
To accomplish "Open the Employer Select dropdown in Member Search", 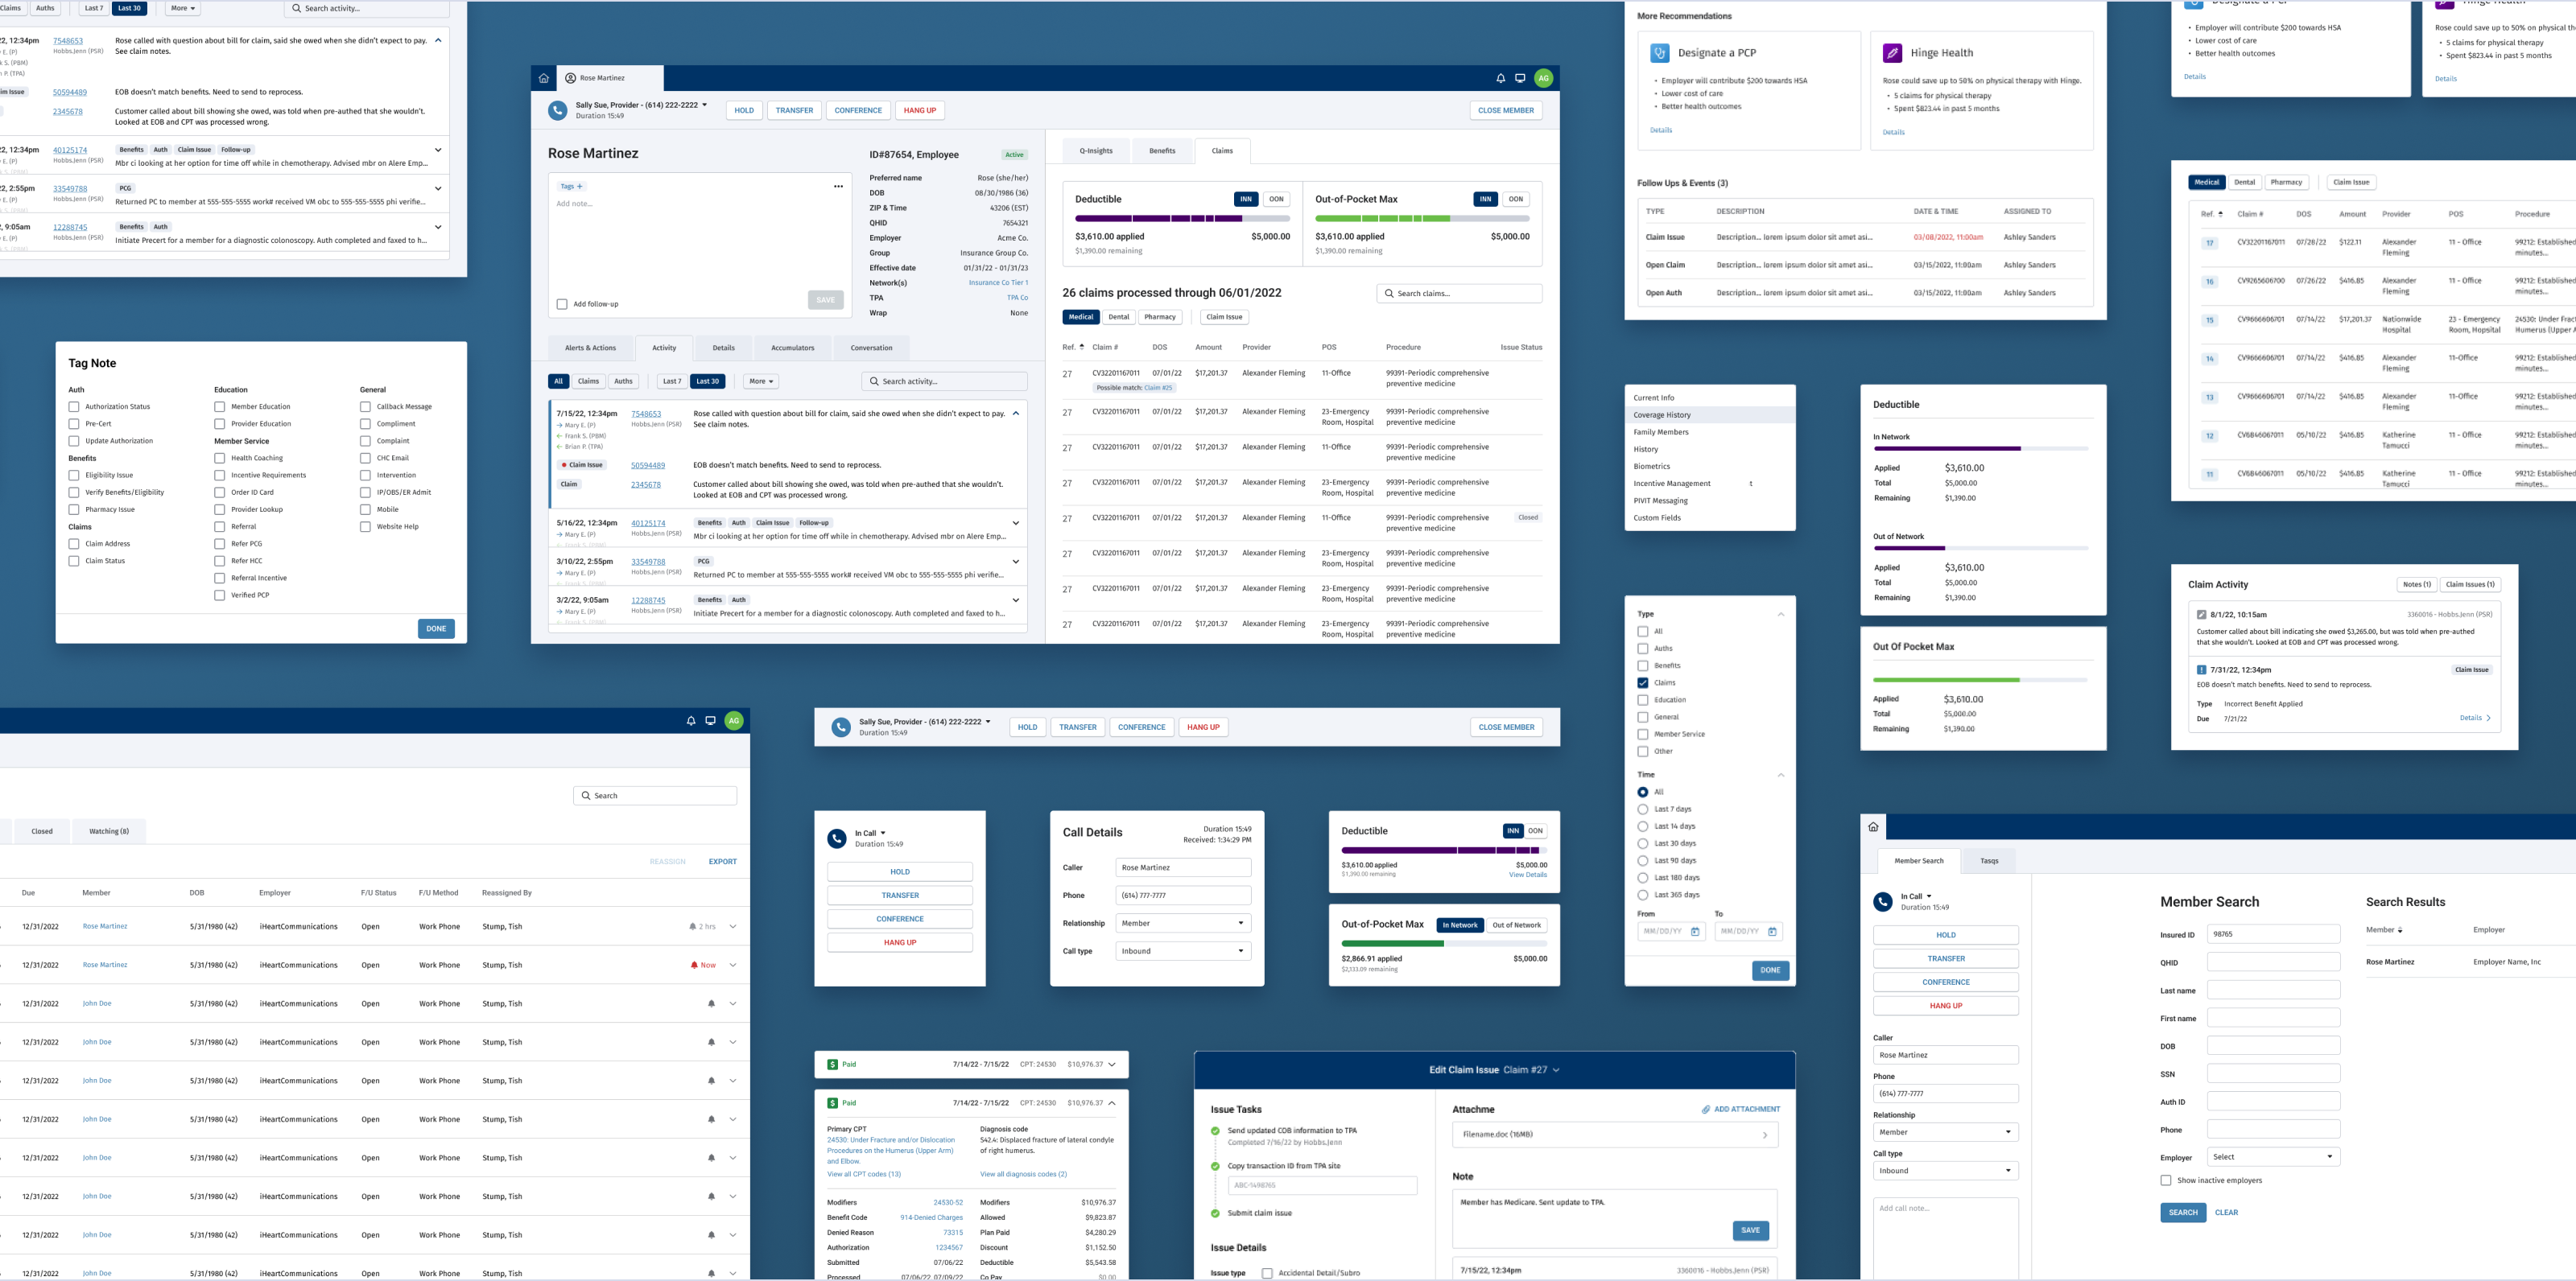I will pyautogui.click(x=2273, y=1157).
